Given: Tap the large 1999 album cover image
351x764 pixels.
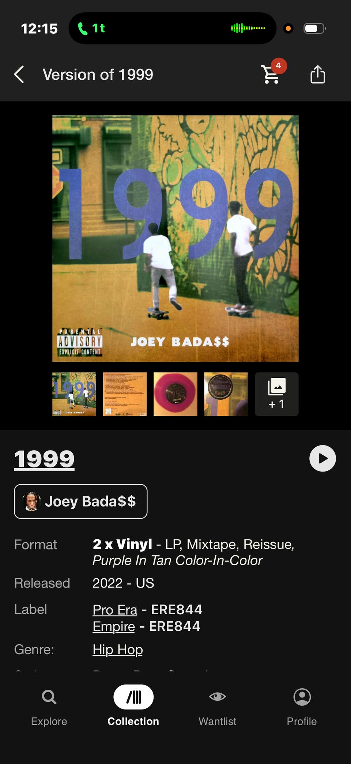Looking at the screenshot, I should [175, 239].
